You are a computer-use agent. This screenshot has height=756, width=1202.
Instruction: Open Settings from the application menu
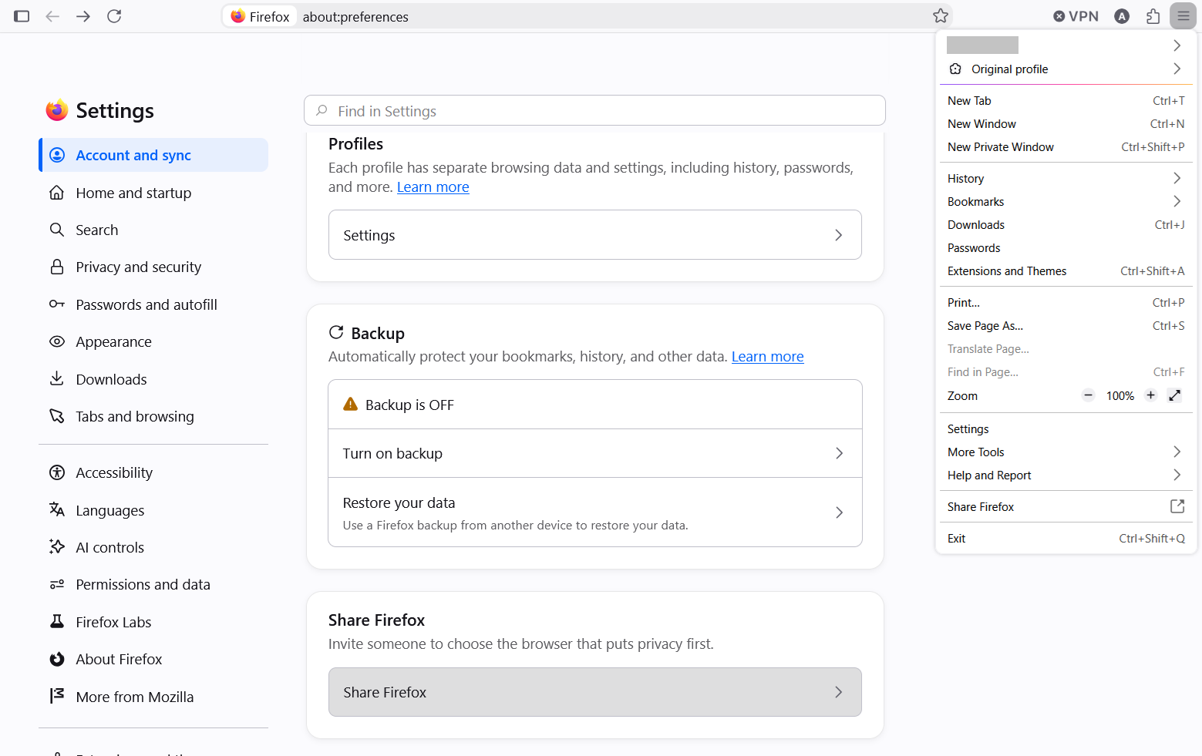pos(1066,428)
